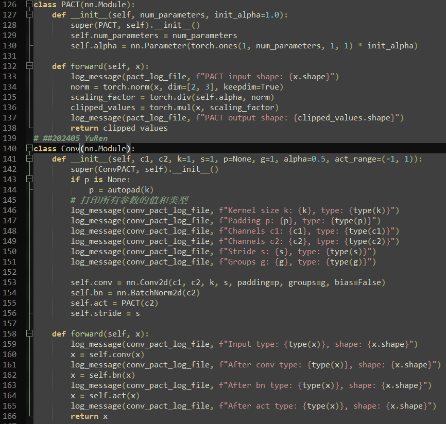Collapse PACT __init__ fold on line 127
The height and width of the screenshot is (424, 446).
(29, 15)
